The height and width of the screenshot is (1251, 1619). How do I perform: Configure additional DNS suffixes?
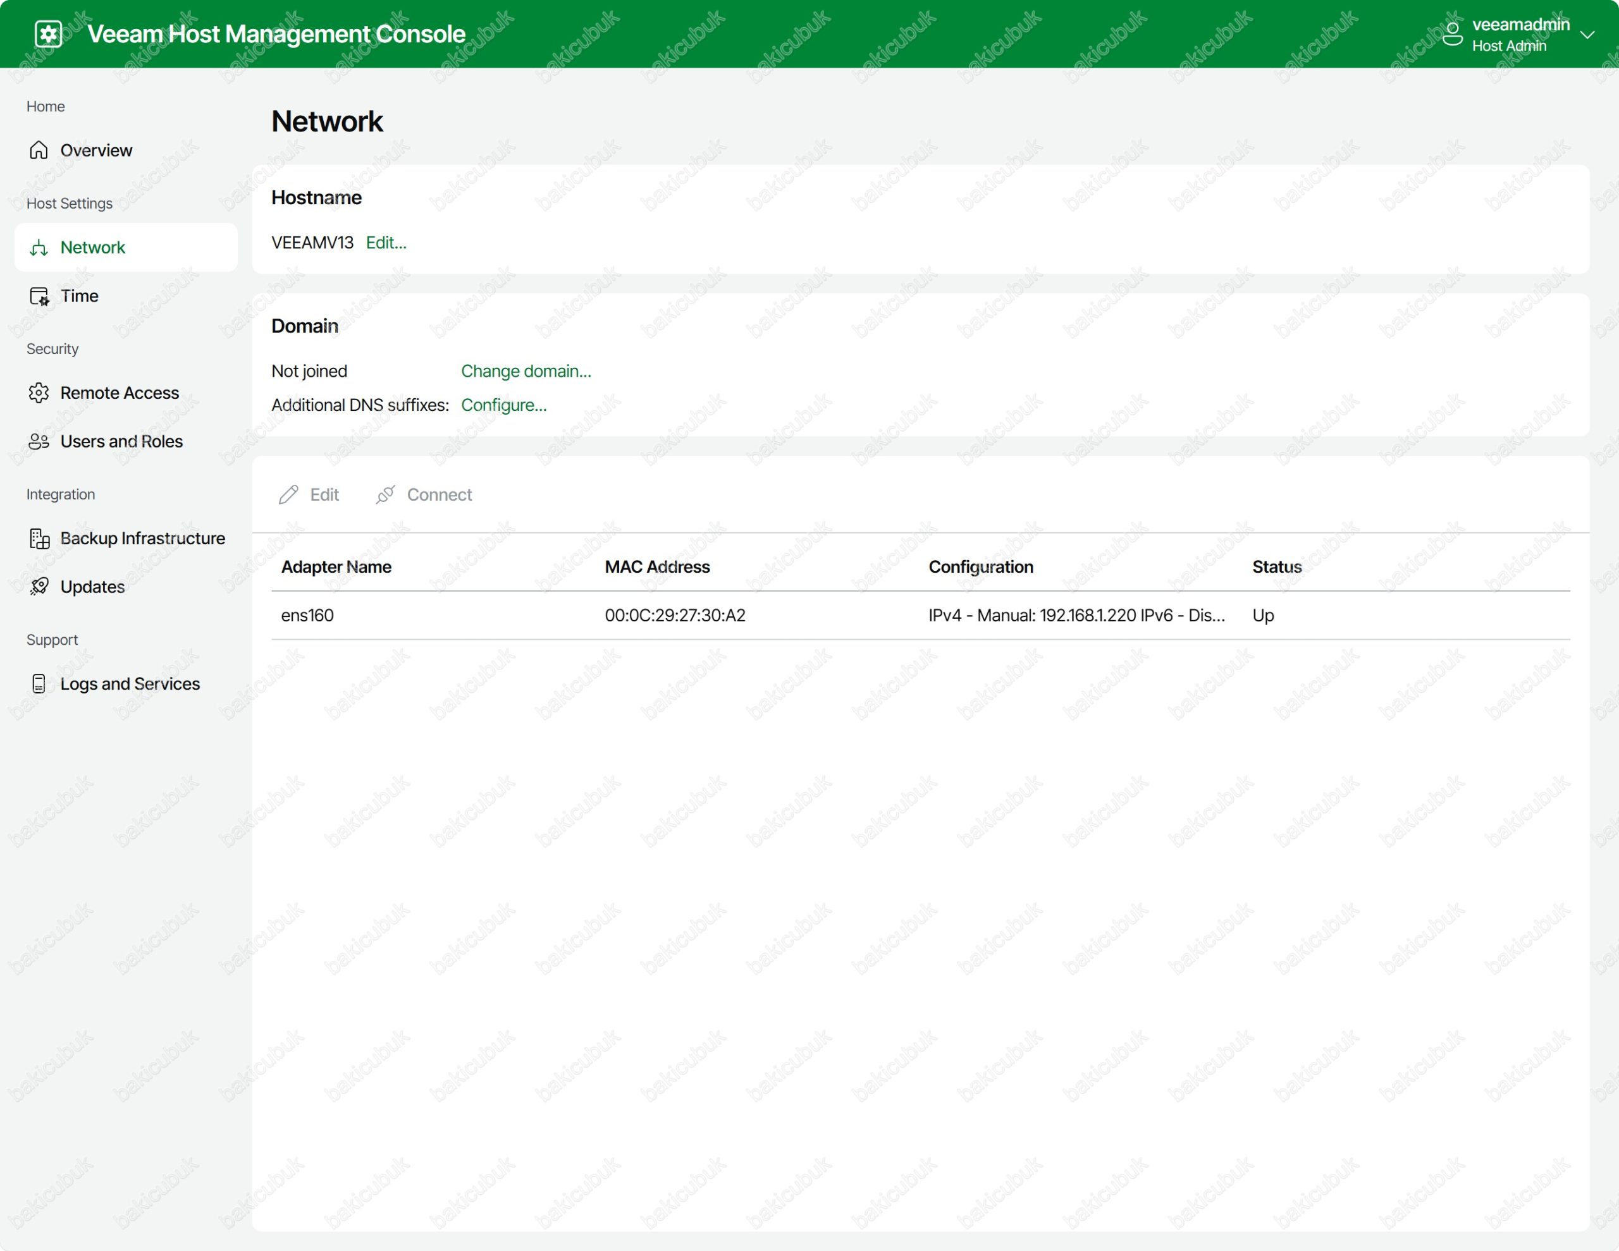(x=503, y=405)
